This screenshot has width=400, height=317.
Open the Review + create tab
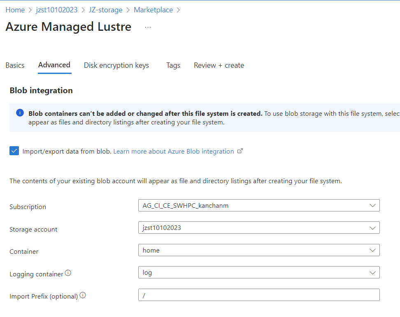pos(219,65)
